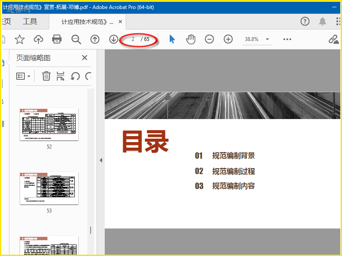Rotate pages counterclockwise

pos(75,76)
